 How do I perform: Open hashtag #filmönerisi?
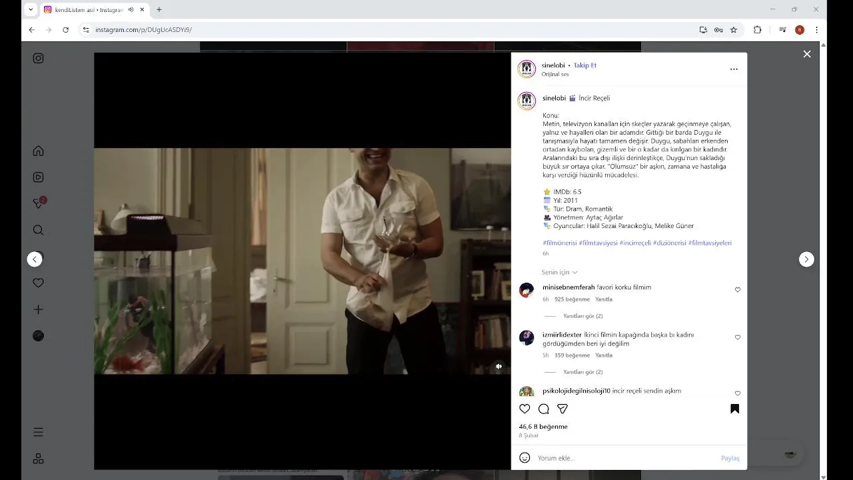pyautogui.click(x=560, y=243)
